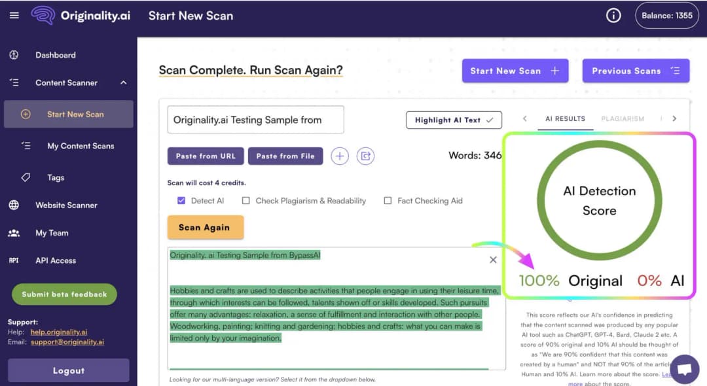Click the AI Detection Score progress ring
The height and width of the screenshot is (386, 707).
pyautogui.click(x=599, y=200)
